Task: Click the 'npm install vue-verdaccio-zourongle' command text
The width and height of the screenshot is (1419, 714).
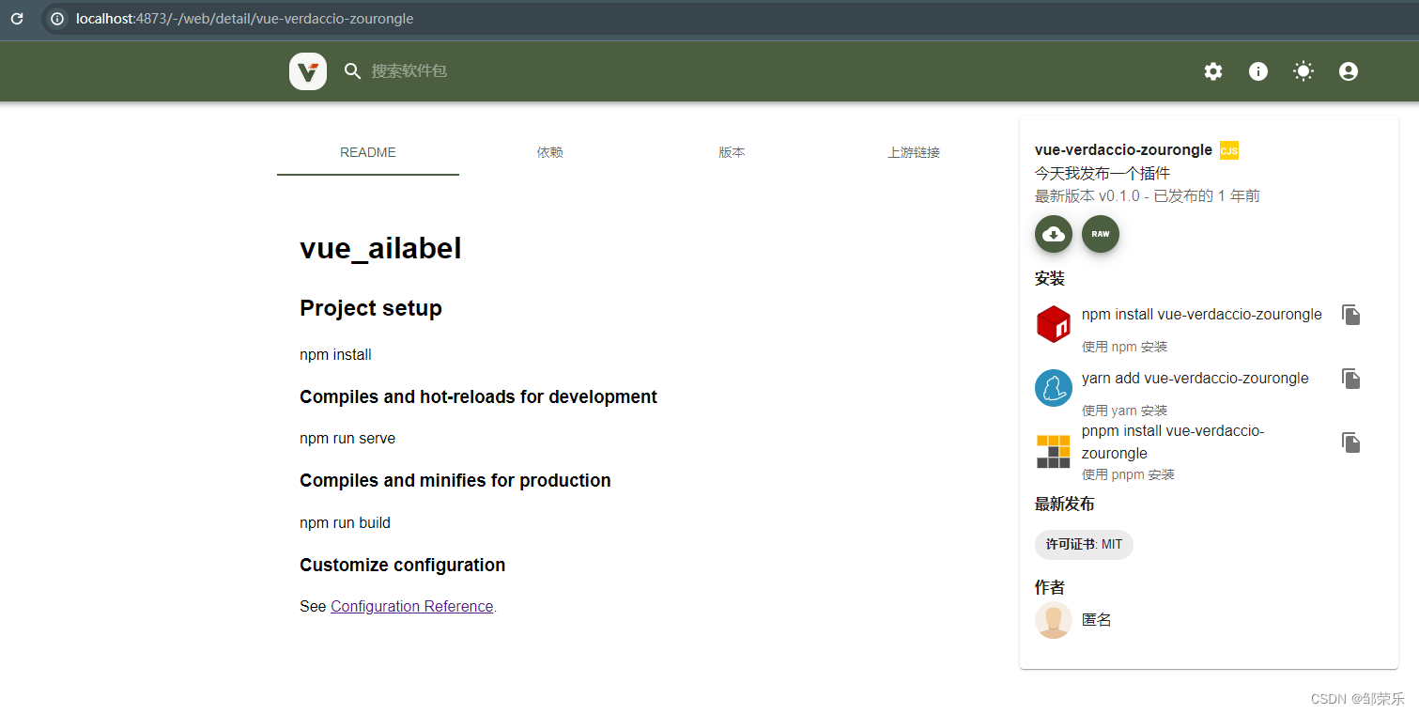Action: [x=1202, y=315]
